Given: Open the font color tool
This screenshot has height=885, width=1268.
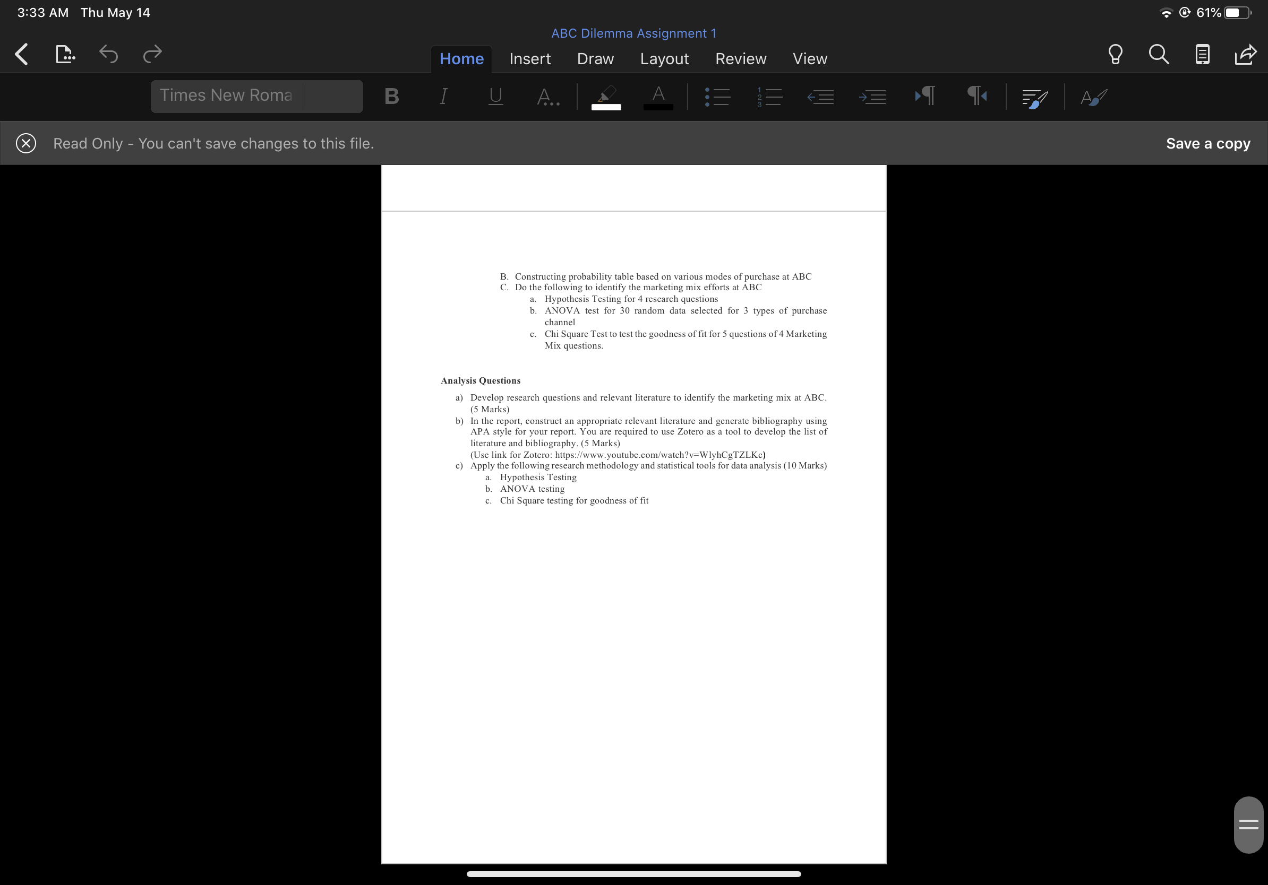Looking at the screenshot, I should pyautogui.click(x=657, y=96).
